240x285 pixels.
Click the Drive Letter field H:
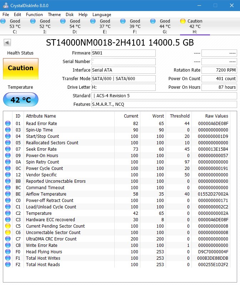click(x=123, y=87)
